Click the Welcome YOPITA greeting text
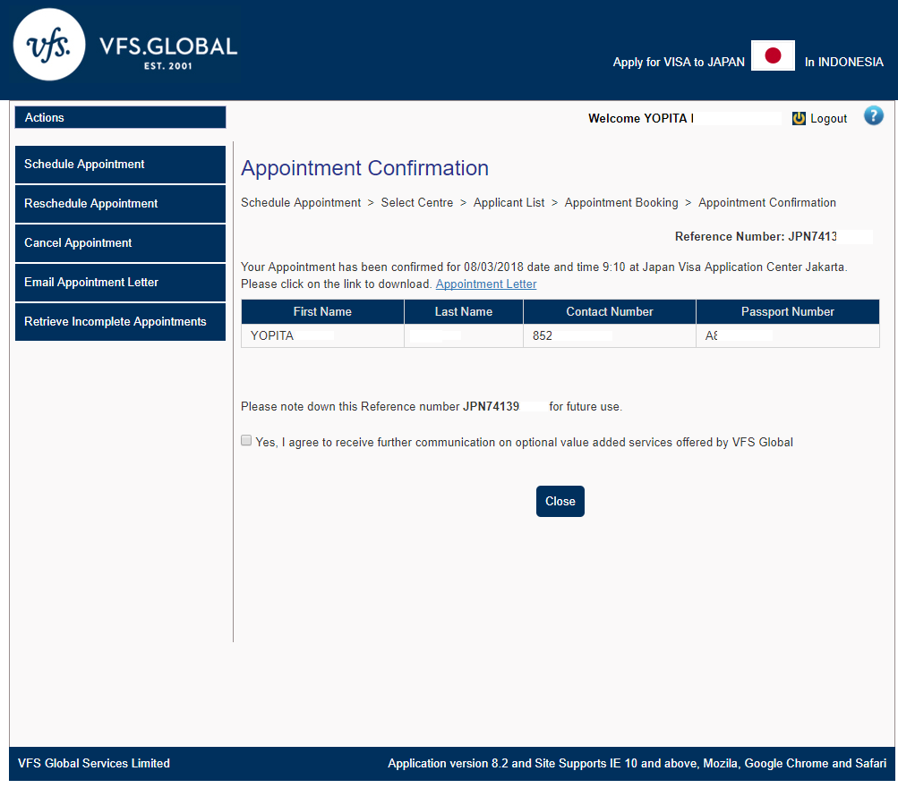 (641, 118)
